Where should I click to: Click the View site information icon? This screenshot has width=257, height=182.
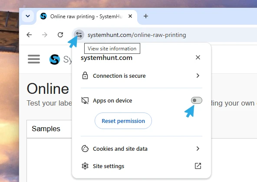(79, 35)
